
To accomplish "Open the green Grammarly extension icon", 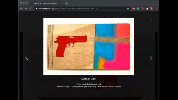I will coord(138,9).
